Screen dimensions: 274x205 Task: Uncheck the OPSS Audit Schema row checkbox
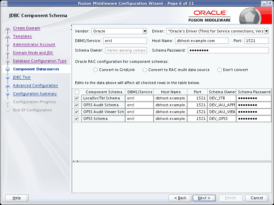[76, 105]
